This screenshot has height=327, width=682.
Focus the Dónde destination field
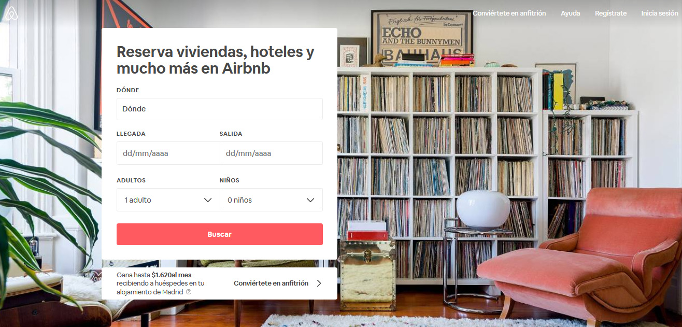point(220,109)
